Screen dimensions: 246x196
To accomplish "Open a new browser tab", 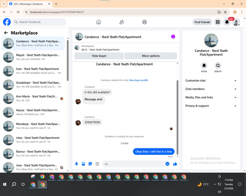I will coord(56,4).
